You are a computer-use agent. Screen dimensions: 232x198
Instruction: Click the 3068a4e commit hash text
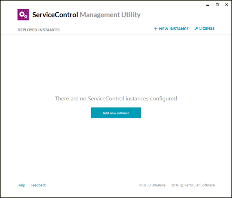(159, 185)
